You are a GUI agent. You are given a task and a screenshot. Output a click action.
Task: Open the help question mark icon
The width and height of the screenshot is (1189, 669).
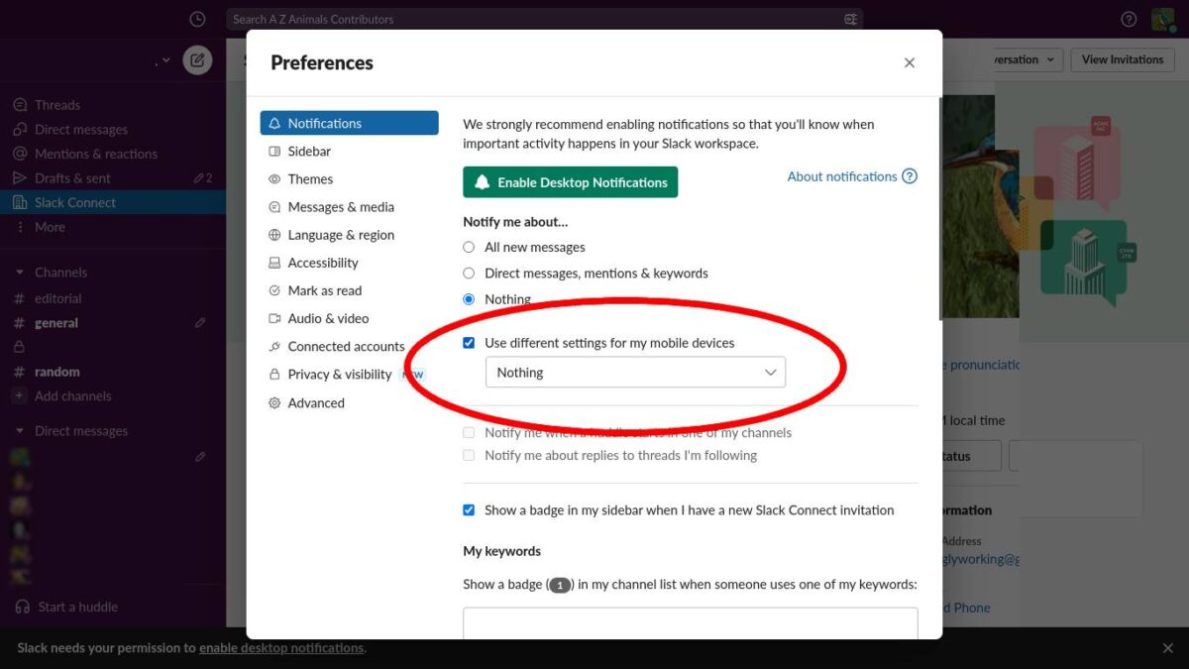coord(1129,19)
